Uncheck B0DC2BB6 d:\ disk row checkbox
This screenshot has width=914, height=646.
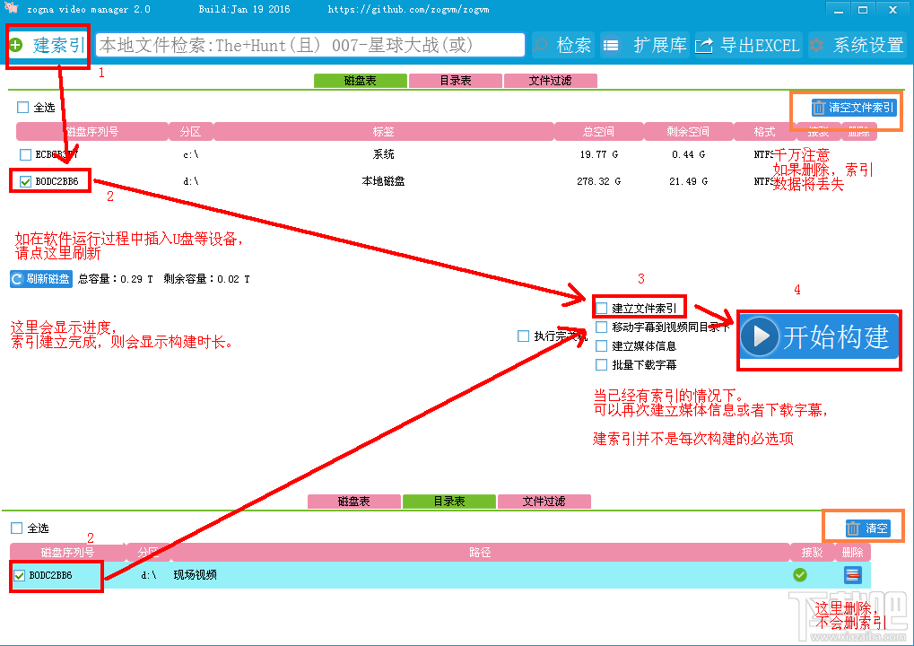(25, 181)
